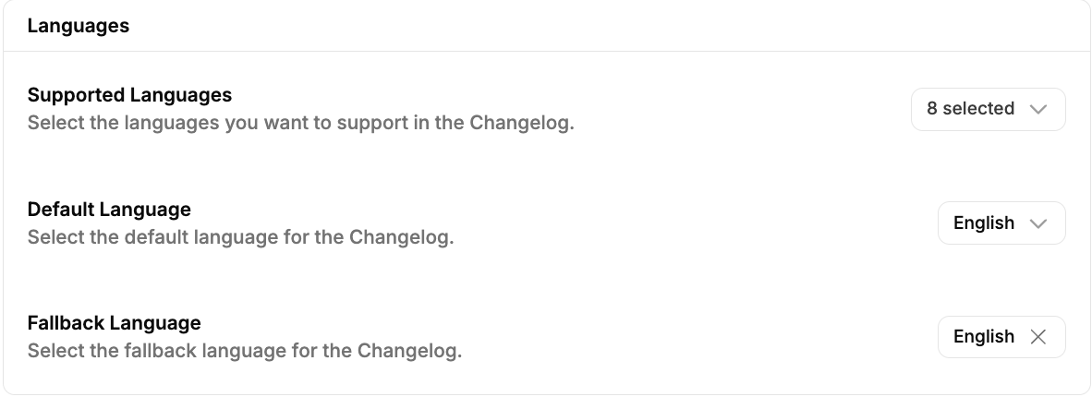
Task: Click the "Languages" section header
Action: click(x=79, y=26)
